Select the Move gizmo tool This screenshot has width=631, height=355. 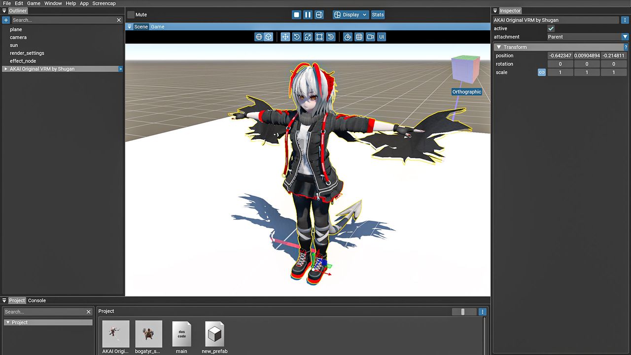click(285, 37)
